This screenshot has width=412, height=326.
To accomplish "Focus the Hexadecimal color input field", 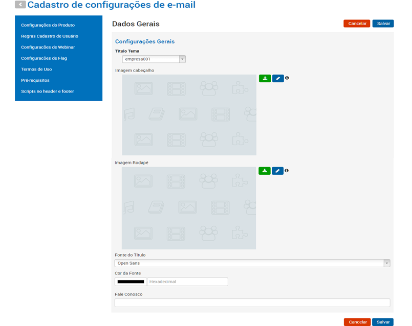I will (187, 282).
